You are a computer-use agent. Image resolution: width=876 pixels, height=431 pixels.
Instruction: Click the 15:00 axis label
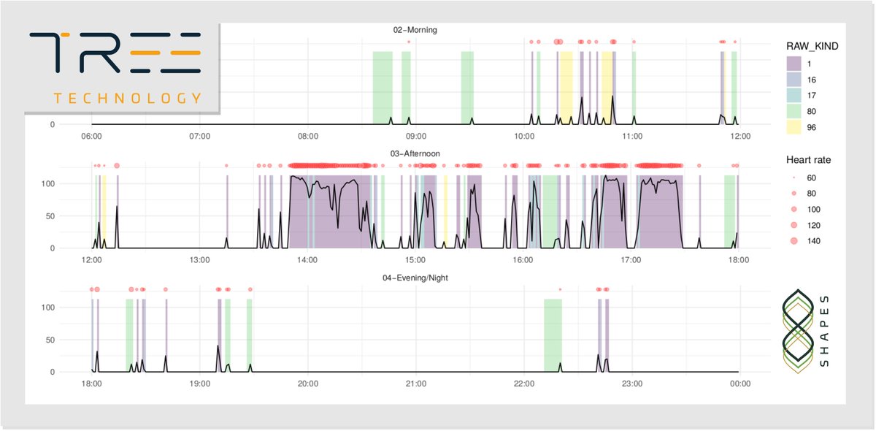coord(415,260)
